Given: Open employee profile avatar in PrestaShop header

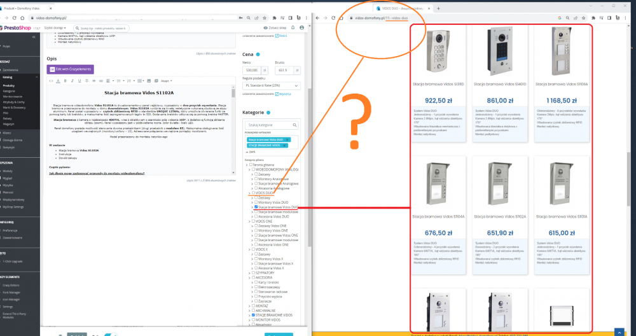Looking at the screenshot, I should [x=301, y=27].
